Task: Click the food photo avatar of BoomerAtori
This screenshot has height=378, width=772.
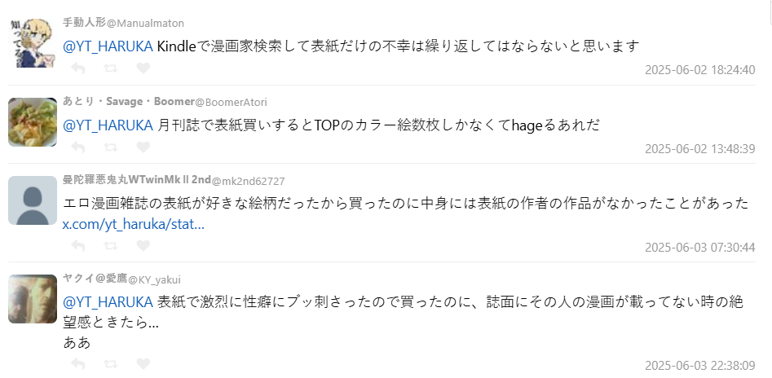Action: tap(33, 121)
